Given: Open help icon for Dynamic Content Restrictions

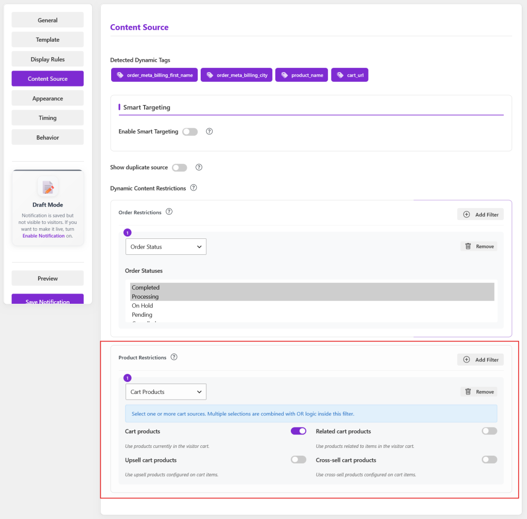Looking at the screenshot, I should click(194, 188).
